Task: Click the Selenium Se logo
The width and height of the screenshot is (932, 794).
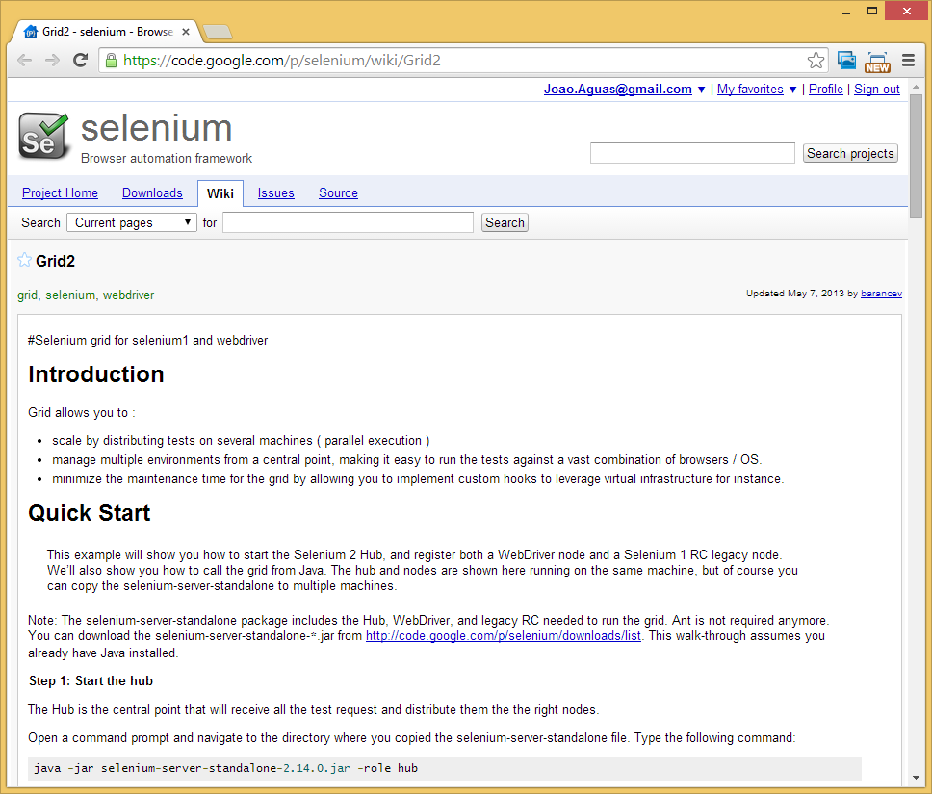Action: click(43, 136)
